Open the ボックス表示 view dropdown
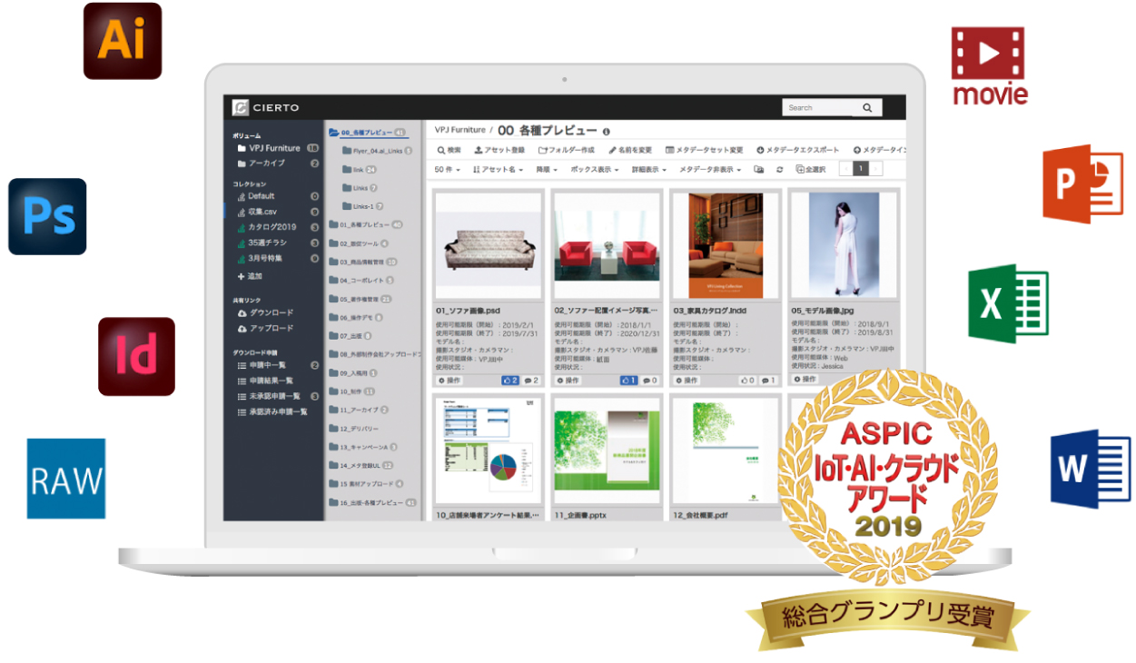This screenshot has width=1136, height=663. click(593, 170)
